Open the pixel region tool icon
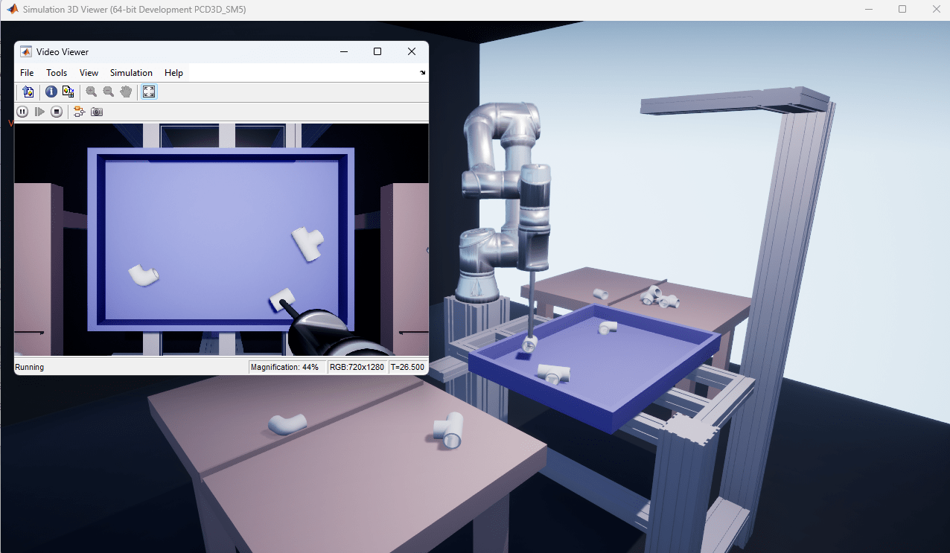 tap(68, 92)
